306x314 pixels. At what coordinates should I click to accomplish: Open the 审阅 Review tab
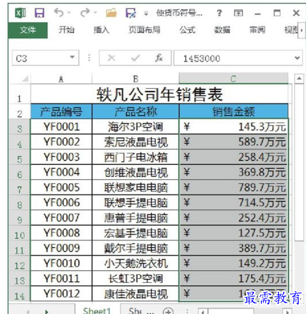click(x=257, y=30)
